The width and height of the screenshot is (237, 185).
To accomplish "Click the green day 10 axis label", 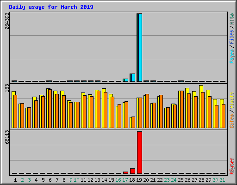I will 76,180.
